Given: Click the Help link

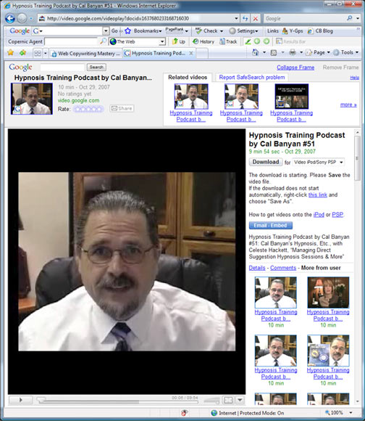Looking at the screenshot, I should click(x=355, y=78).
